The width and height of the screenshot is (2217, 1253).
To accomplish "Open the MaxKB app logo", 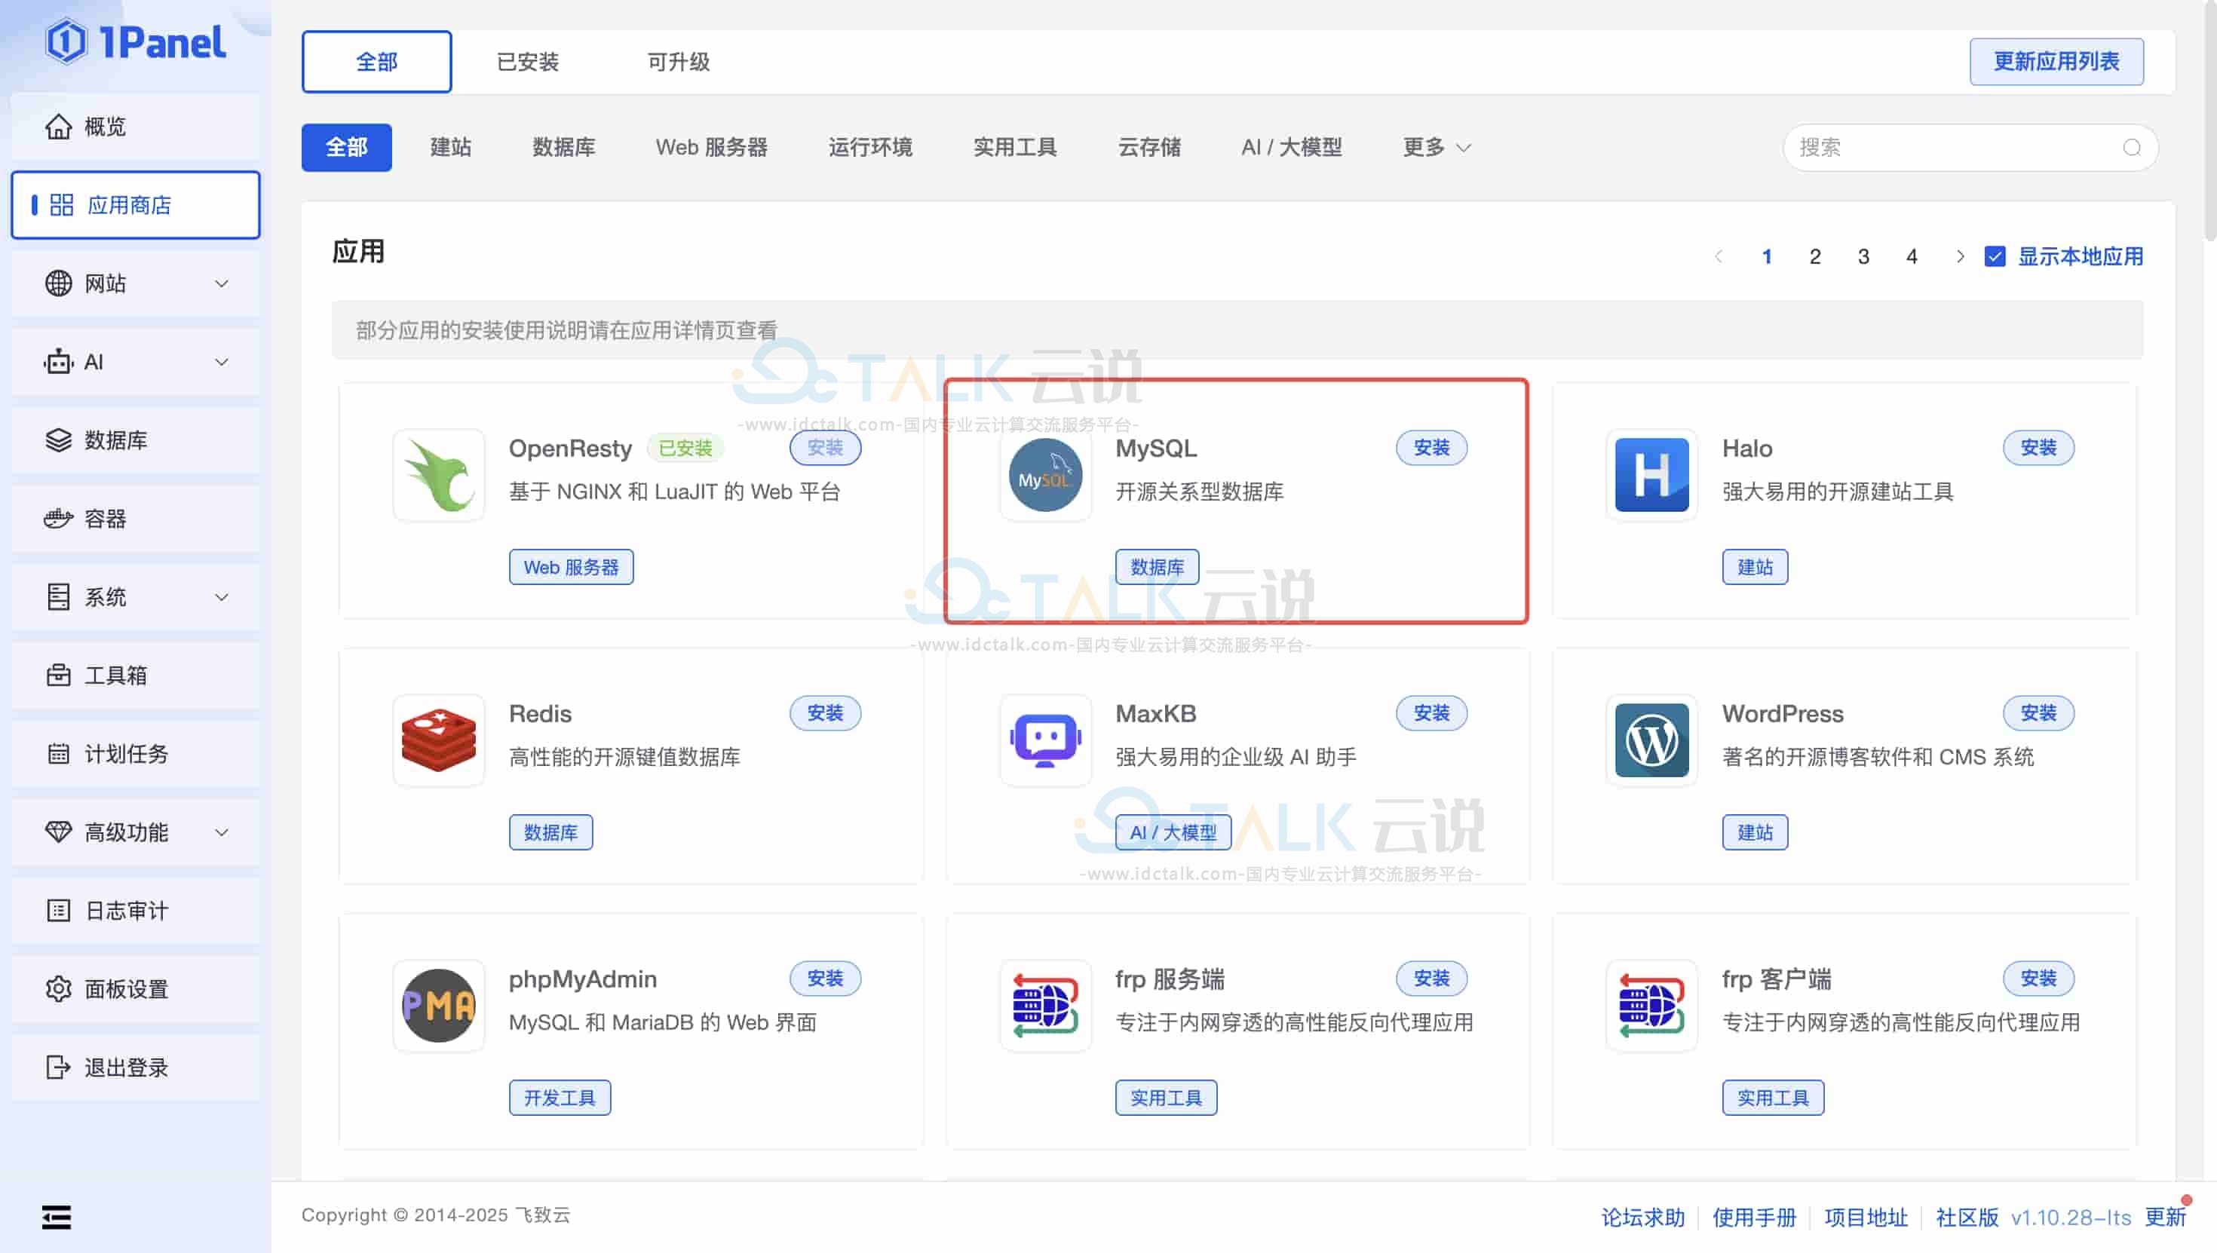I will coord(1046,740).
